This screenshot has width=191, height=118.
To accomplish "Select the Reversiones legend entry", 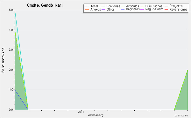I will [176, 9].
